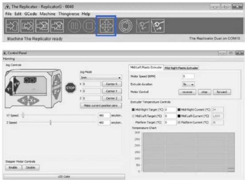Click the Connect to machine icon
The width and height of the screenshot is (245, 180).
click(143, 26)
